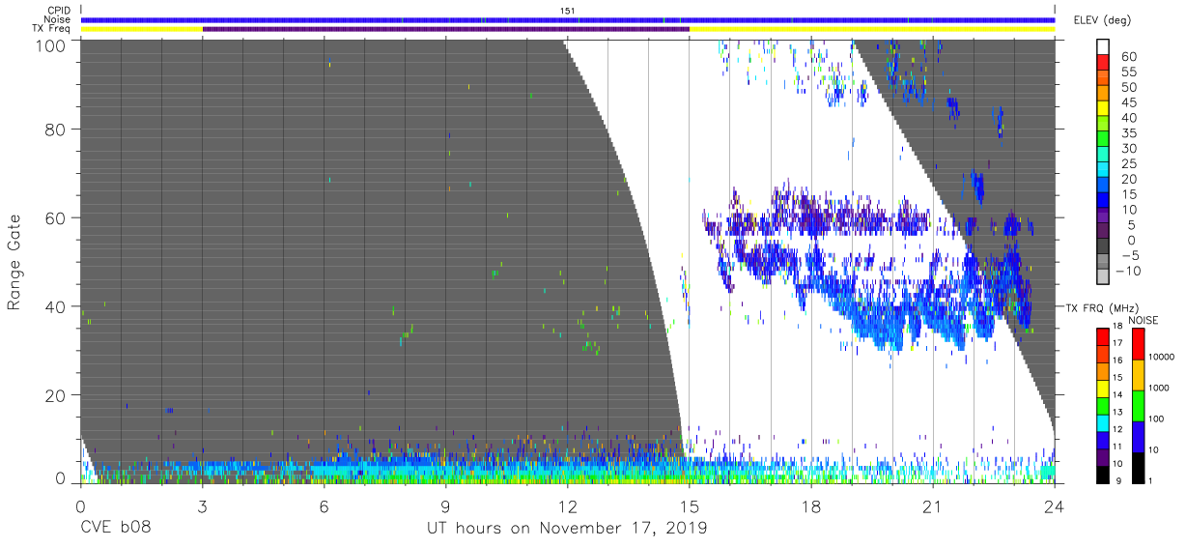1186x548 pixels.
Task: Click the purple section of TX Freq bar
Action: pyautogui.click(x=445, y=29)
